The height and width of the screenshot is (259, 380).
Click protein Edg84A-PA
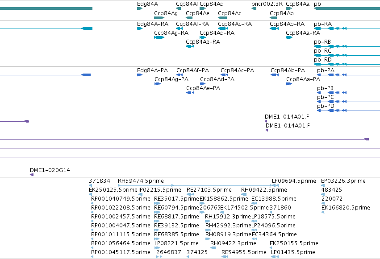(152, 70)
